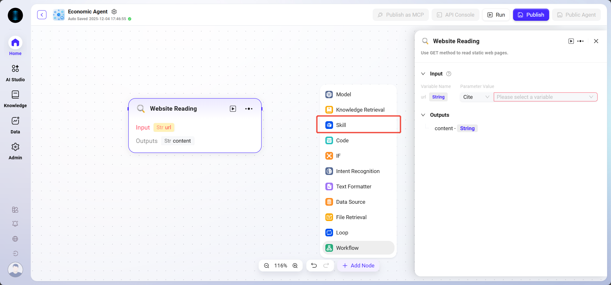Open the 'Please select a variable' dropdown
Viewport: 611px width, 285px height.
click(545, 97)
